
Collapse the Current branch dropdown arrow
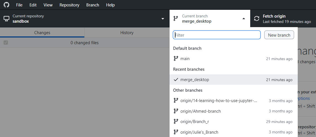click(244, 19)
